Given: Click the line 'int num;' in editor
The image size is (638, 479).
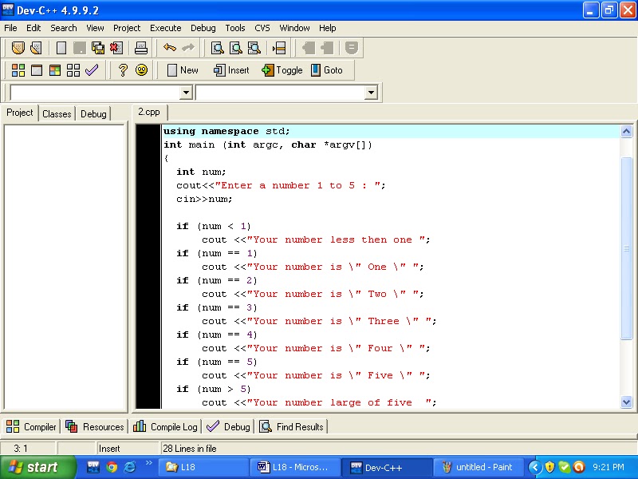Looking at the screenshot, I should tap(201, 172).
